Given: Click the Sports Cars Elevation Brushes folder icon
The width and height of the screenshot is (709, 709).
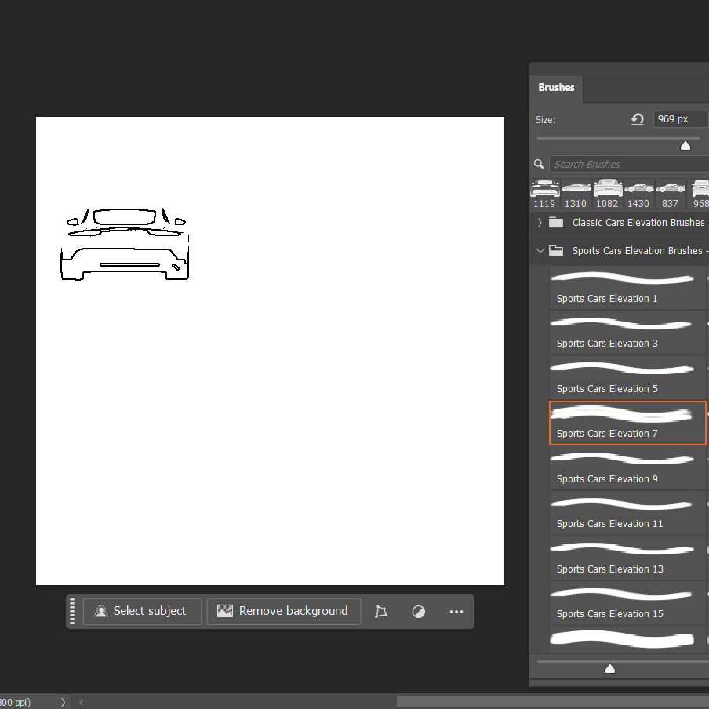Looking at the screenshot, I should pyautogui.click(x=556, y=250).
